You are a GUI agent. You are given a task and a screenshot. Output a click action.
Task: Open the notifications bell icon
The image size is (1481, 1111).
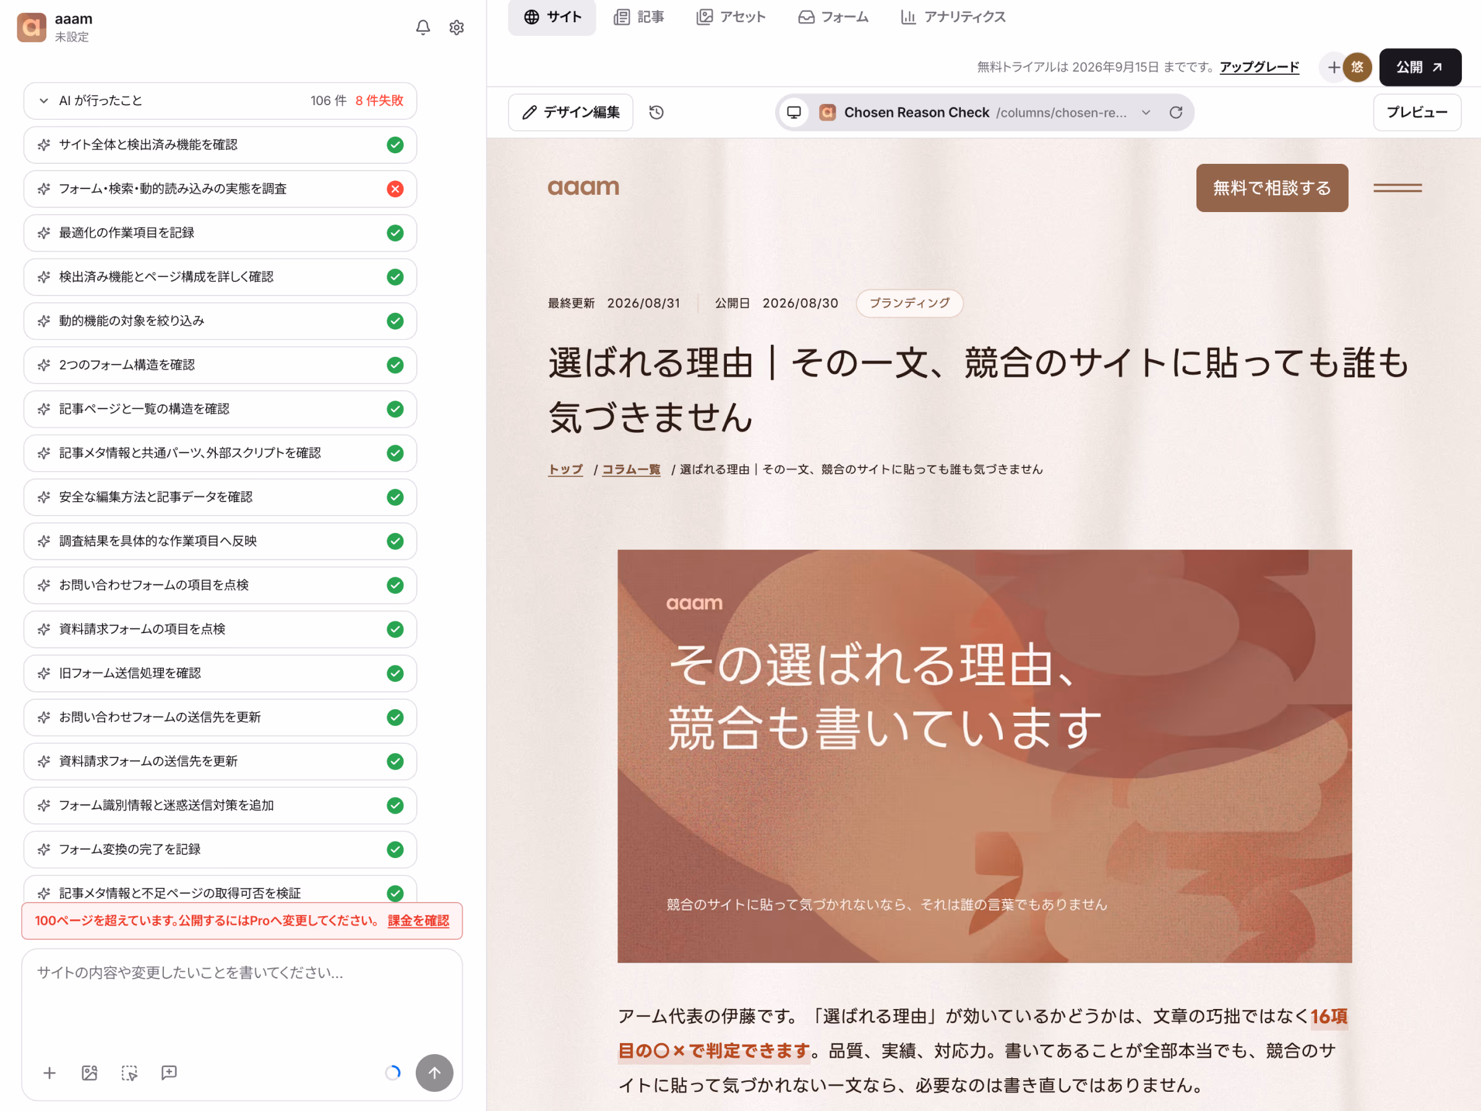[x=423, y=27]
